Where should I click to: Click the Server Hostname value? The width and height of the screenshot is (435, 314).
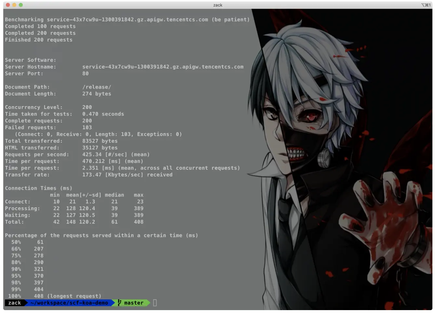point(163,67)
